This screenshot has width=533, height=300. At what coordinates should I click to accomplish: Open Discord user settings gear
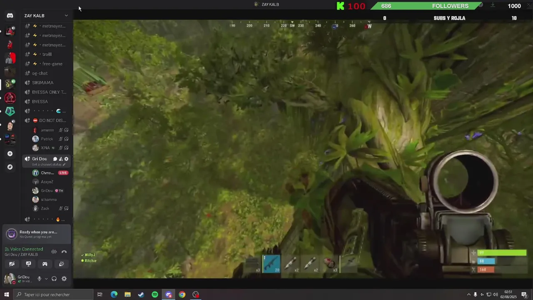(64, 279)
